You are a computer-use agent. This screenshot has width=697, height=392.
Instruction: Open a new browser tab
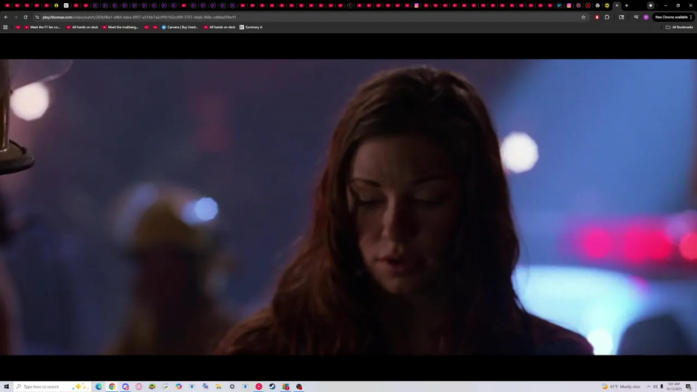pyautogui.click(x=626, y=5)
